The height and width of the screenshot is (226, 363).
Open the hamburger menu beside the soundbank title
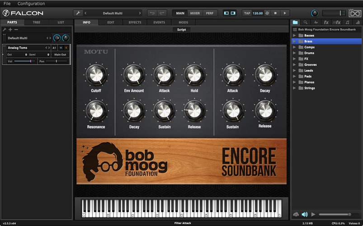pyautogui.click(x=295, y=29)
